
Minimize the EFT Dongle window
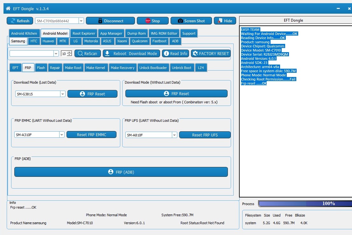tap(338, 9)
